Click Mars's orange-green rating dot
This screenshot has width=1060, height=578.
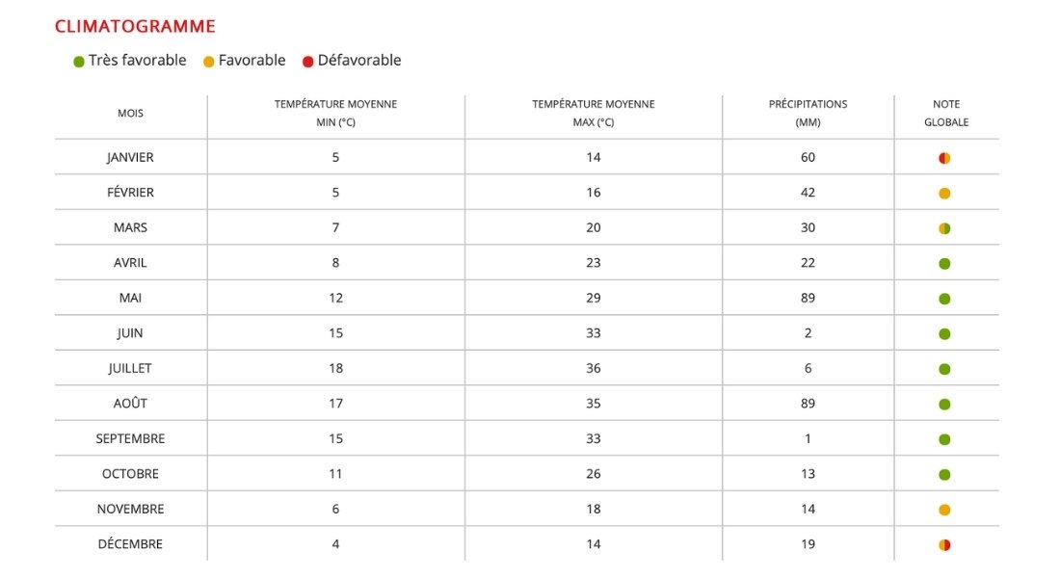944,228
